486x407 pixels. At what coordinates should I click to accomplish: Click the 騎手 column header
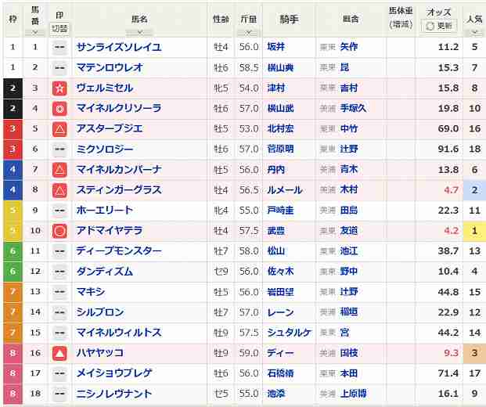(x=289, y=20)
